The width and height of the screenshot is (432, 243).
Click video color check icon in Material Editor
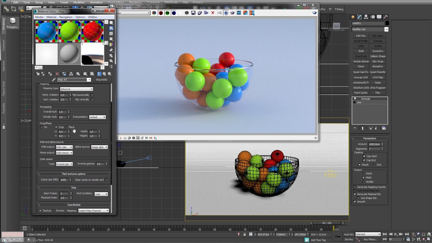pyautogui.click(x=111, y=45)
